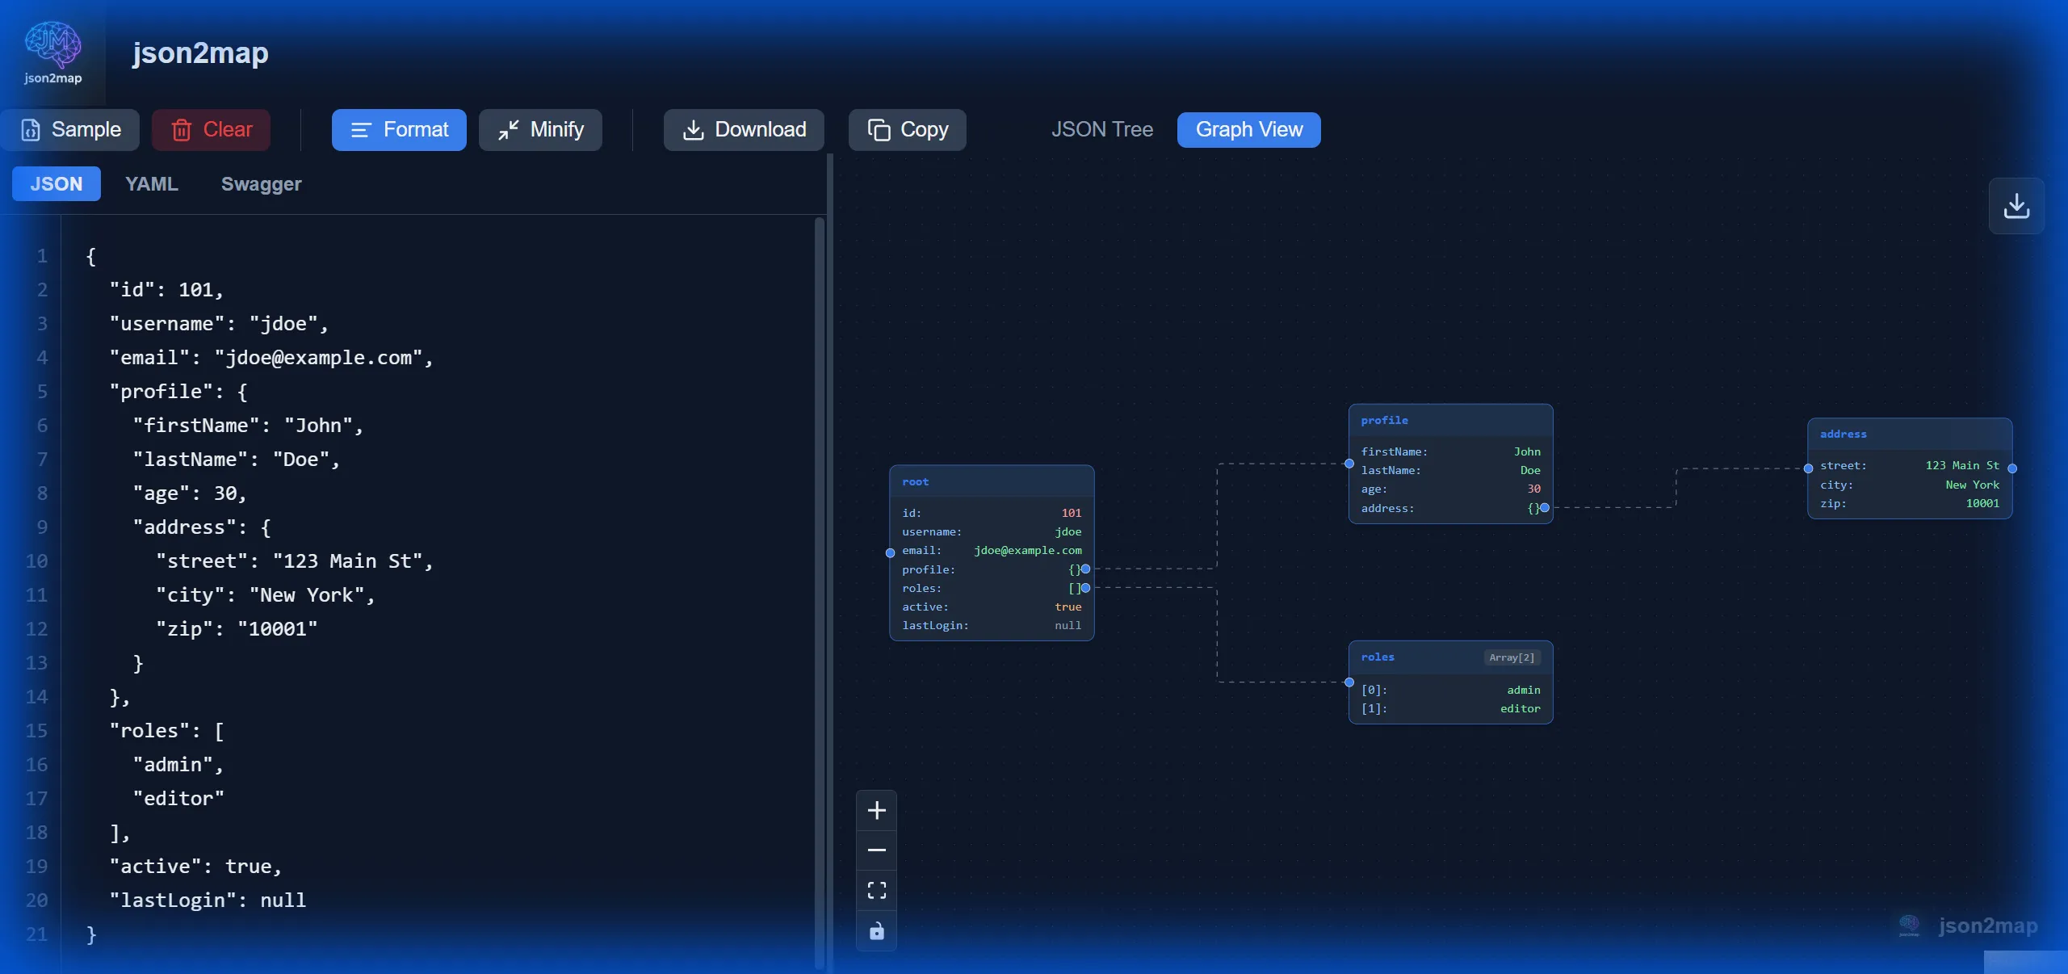Click the Sample button

(x=71, y=130)
